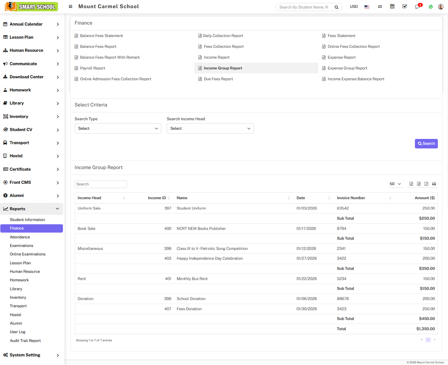Open the chat notifications icon
The image size is (448, 365).
pyautogui.click(x=418, y=7)
